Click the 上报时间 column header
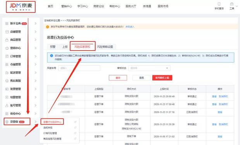This screenshot has height=145, width=240. point(164,89)
